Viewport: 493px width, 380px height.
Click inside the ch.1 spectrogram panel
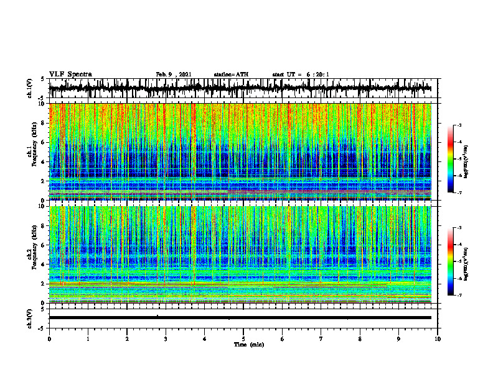pyautogui.click(x=240, y=152)
